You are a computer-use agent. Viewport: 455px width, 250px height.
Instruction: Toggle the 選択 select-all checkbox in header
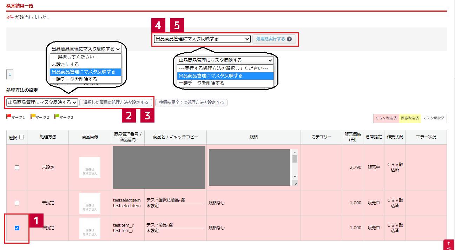[21, 137]
